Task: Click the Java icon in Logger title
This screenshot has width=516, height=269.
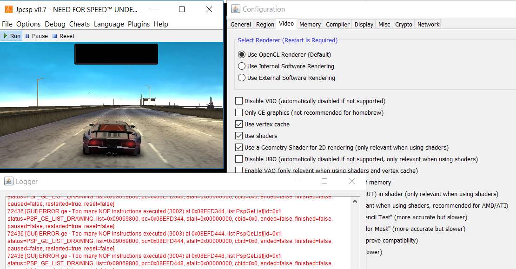Action: coord(9,181)
